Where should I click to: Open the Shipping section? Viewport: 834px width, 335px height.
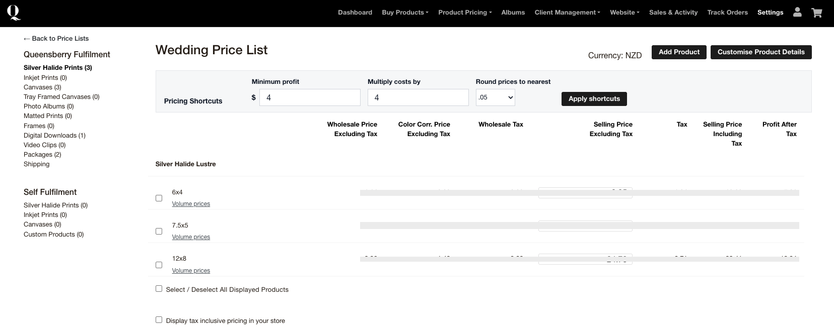[37, 164]
